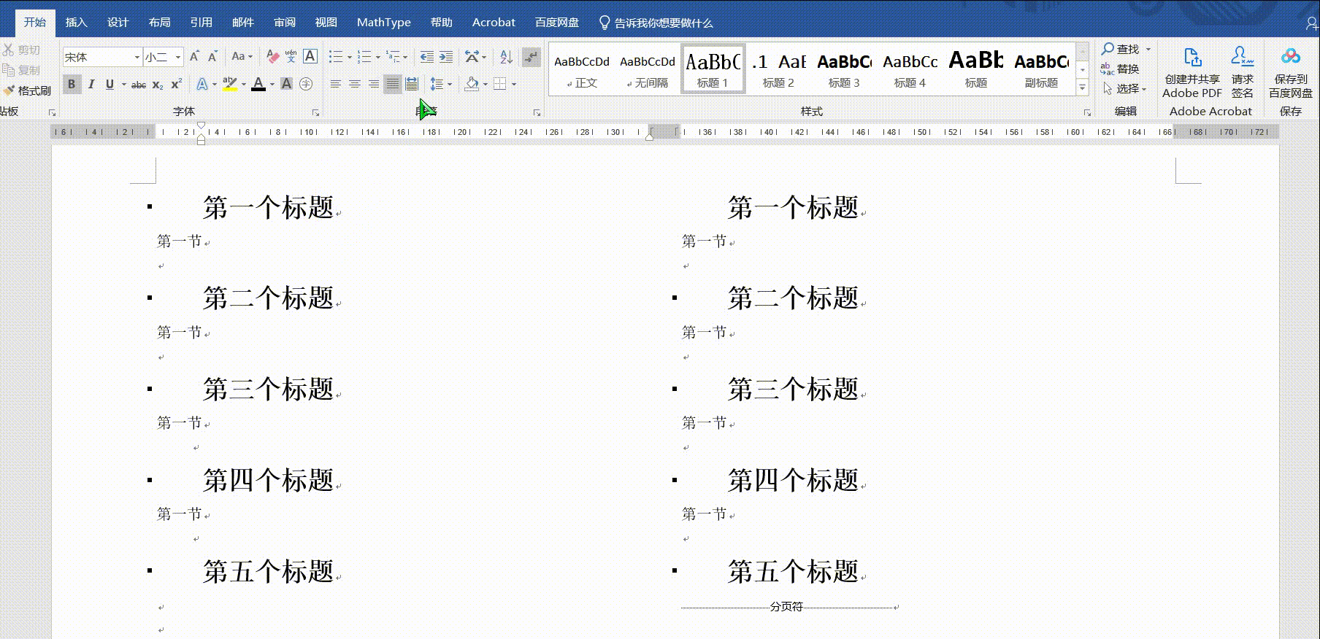This screenshot has height=639, width=1320.
Task: Open the 布局 (Layout) tab
Action: [x=159, y=22]
